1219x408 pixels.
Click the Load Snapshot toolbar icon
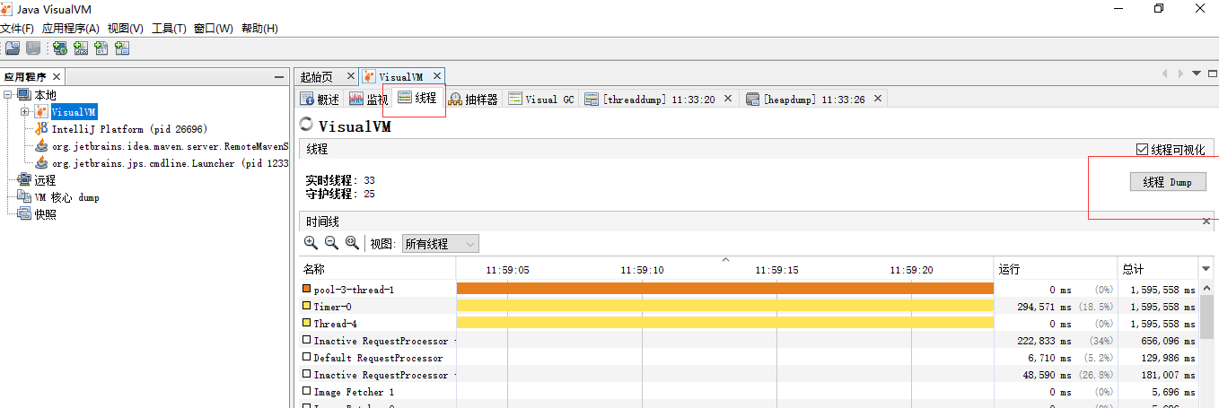(13, 48)
